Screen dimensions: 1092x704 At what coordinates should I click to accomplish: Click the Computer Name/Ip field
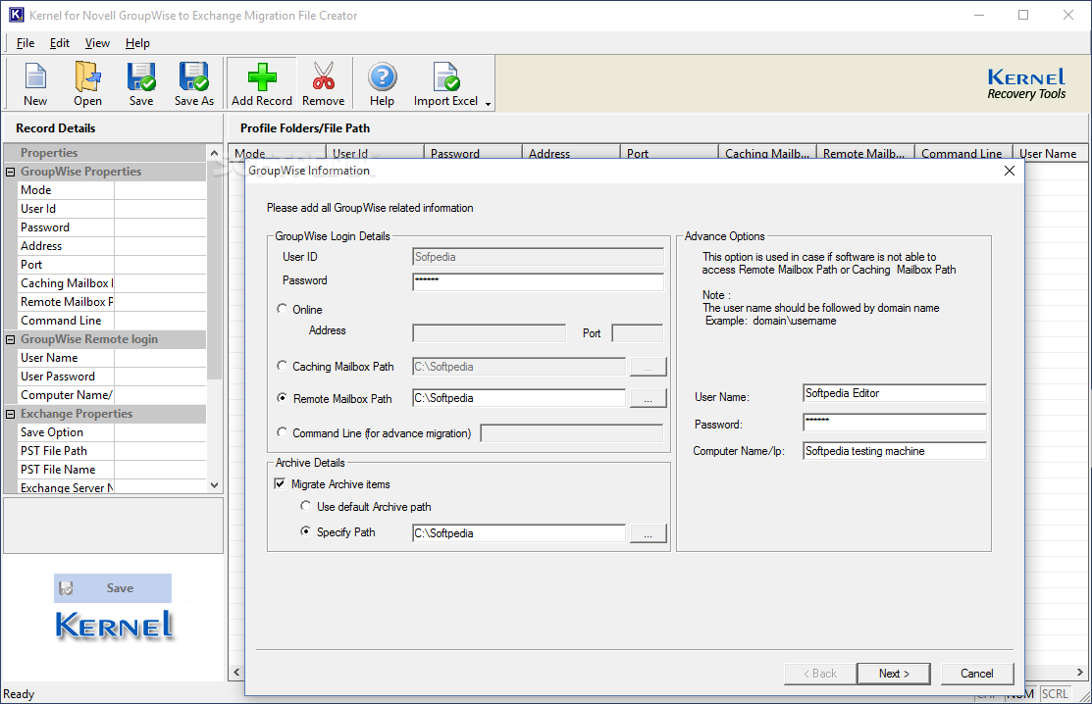pos(894,451)
